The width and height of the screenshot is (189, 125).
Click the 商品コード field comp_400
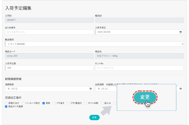pos(49,56)
